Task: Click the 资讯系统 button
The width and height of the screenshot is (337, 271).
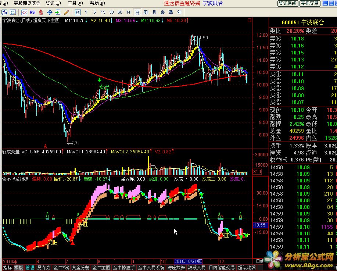Action: pos(288,3)
